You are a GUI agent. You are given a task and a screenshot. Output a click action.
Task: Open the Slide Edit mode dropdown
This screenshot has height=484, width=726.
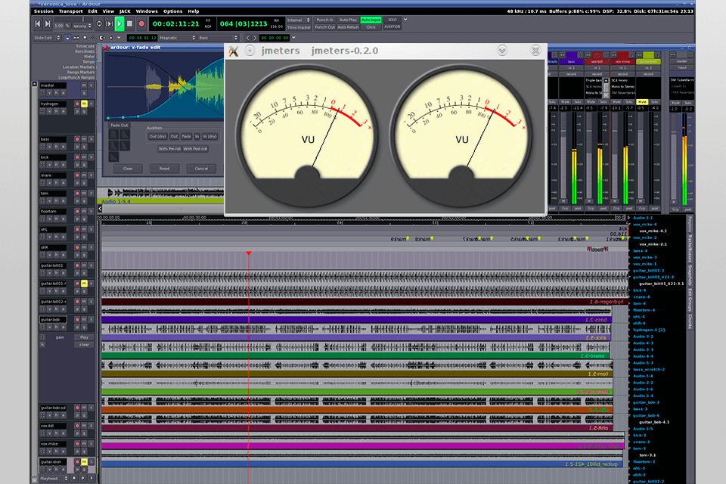click(x=45, y=37)
